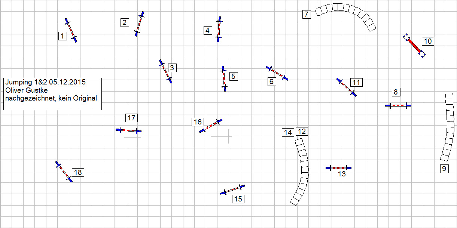Select the Jumping 1&2 course title text box
The image size is (457, 228).
coord(52,94)
